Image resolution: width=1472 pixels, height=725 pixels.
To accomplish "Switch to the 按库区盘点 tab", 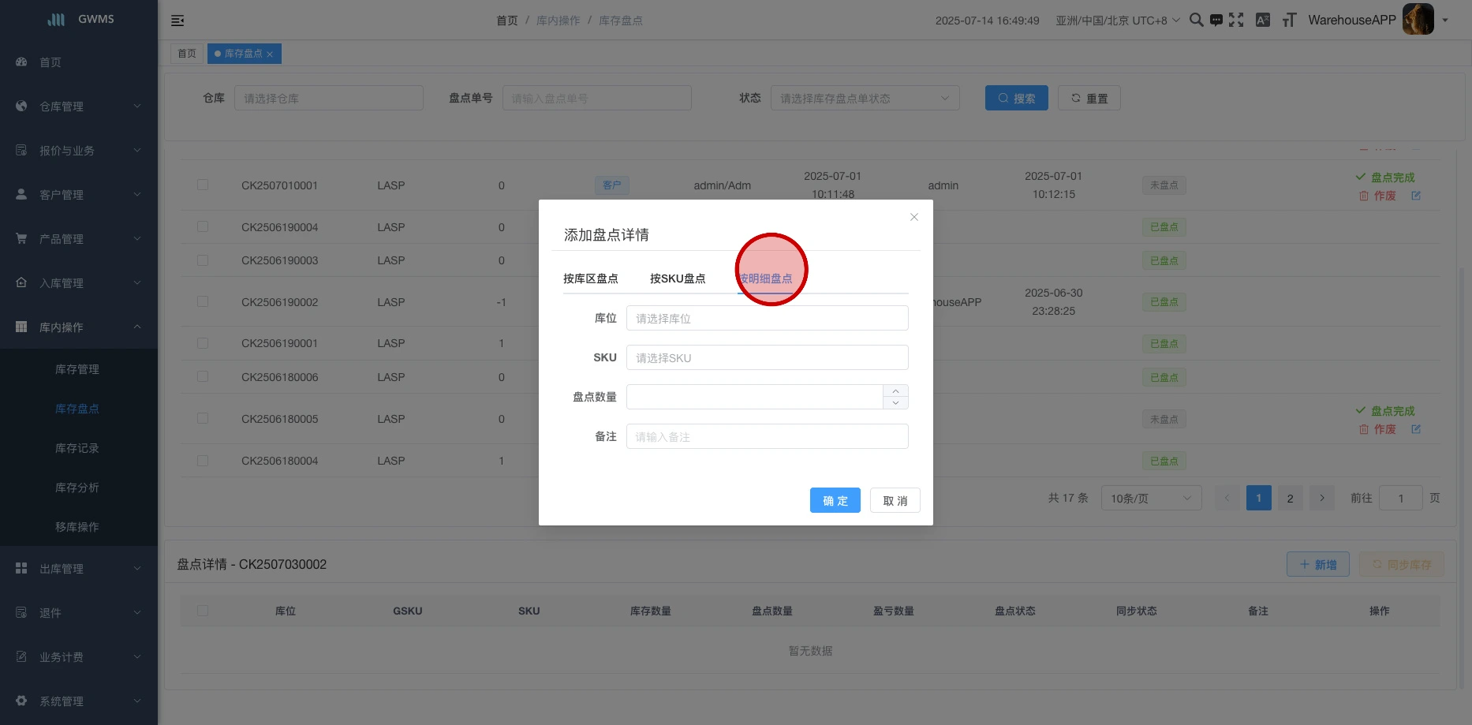I will (x=590, y=278).
